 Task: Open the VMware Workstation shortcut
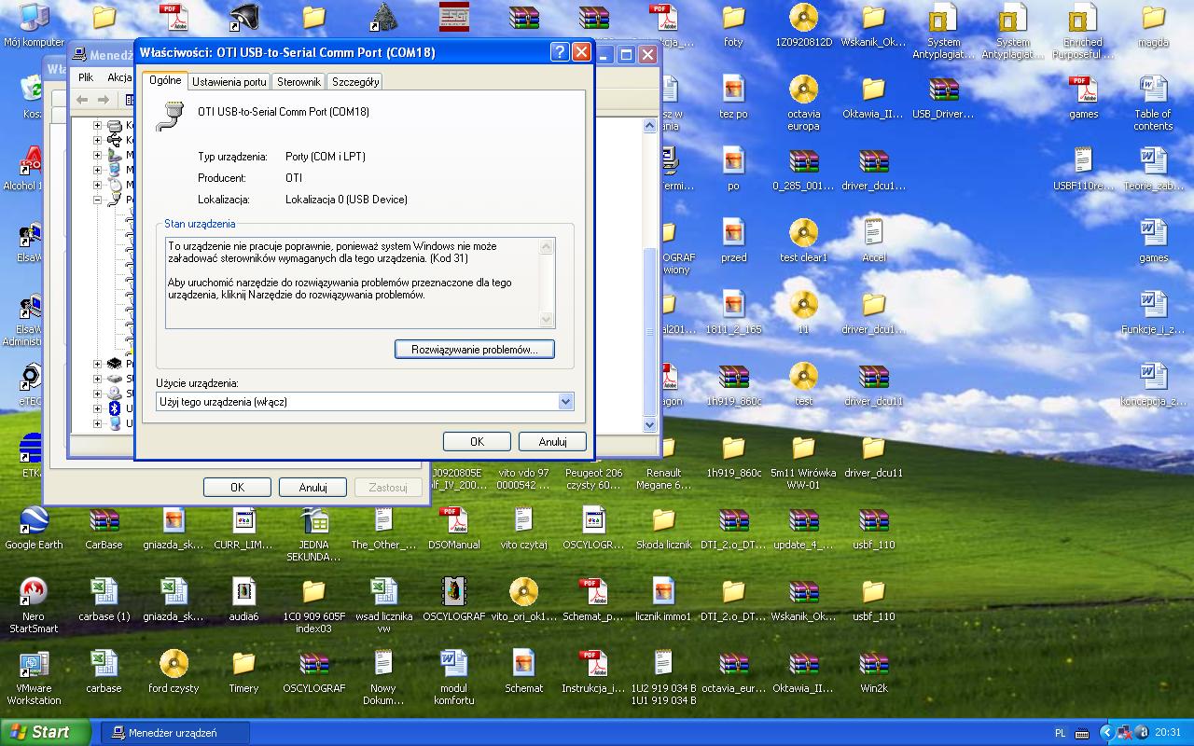pos(34,676)
